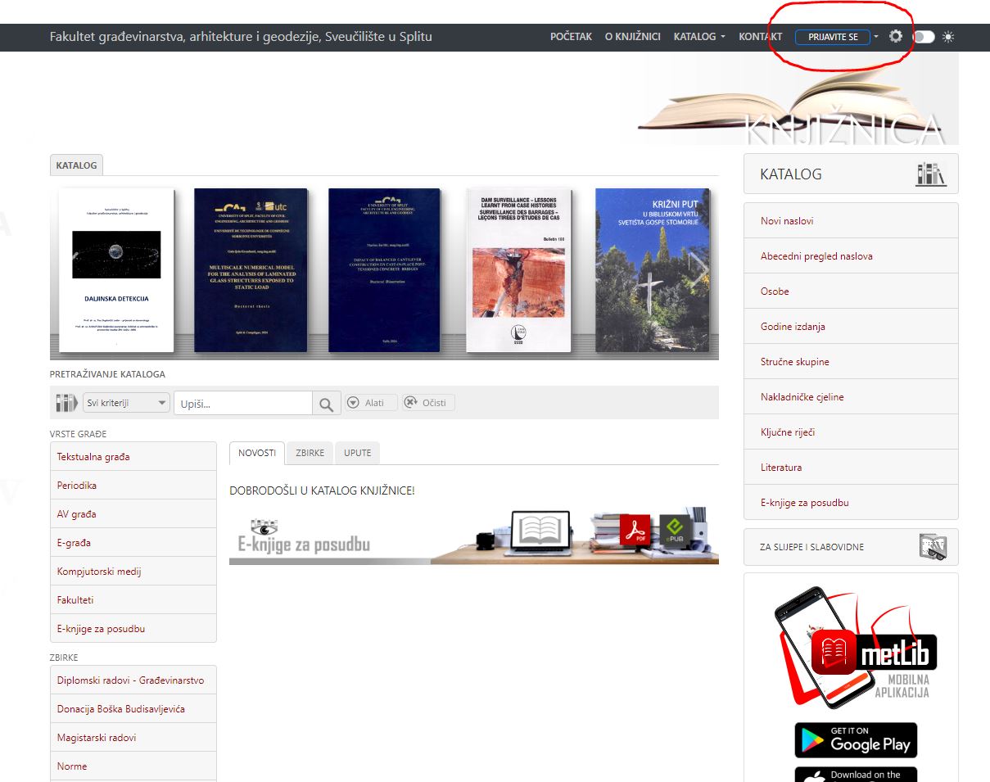Switch to the ZBIRKE tab
The height and width of the screenshot is (782, 990).
[310, 453]
